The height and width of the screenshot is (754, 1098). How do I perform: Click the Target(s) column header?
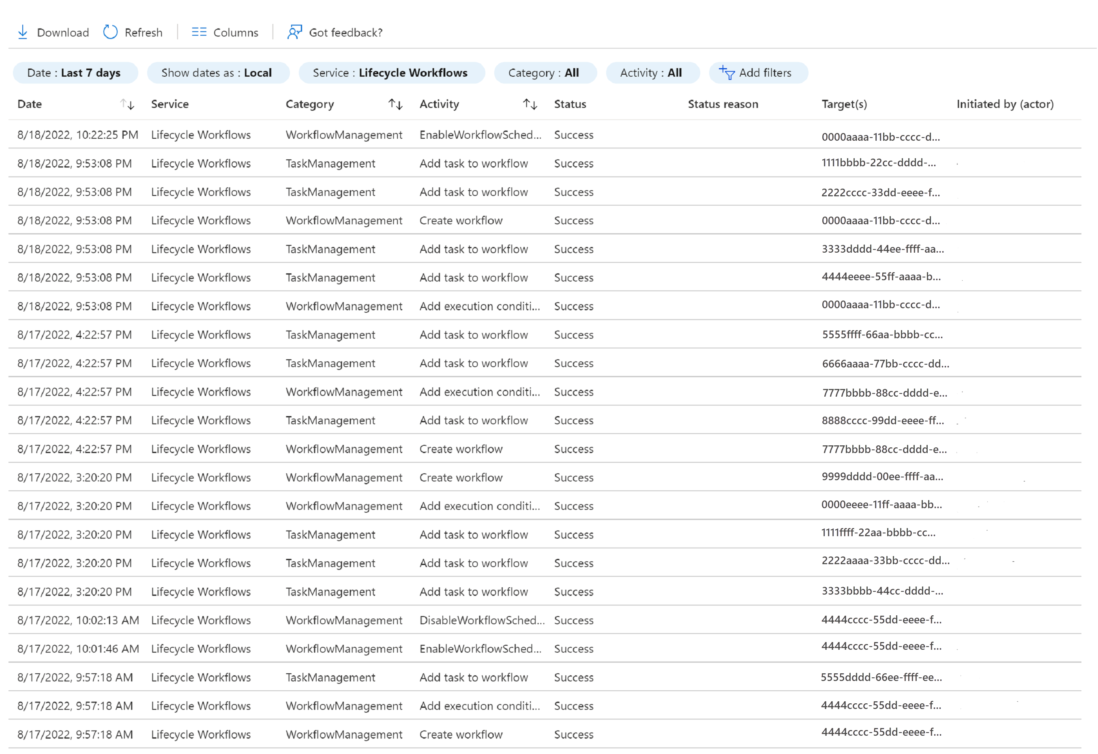(845, 104)
